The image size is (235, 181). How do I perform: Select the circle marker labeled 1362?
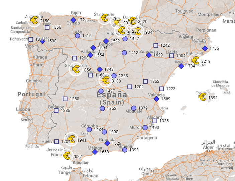tap(102, 108)
